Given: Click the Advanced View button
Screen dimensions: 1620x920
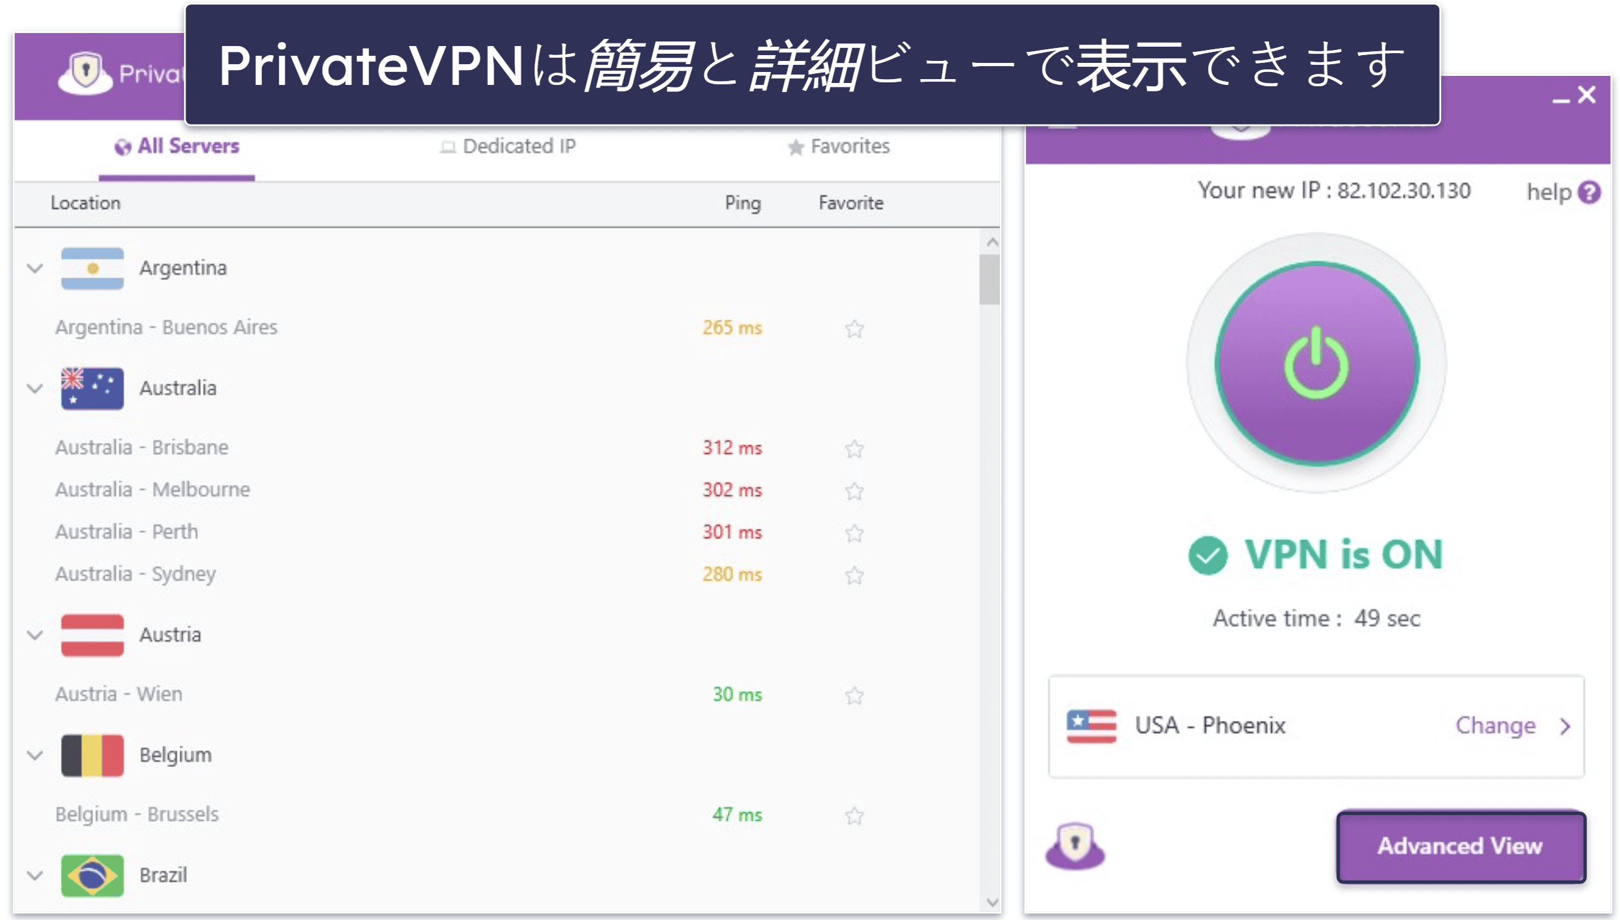Looking at the screenshot, I should point(1460,847).
